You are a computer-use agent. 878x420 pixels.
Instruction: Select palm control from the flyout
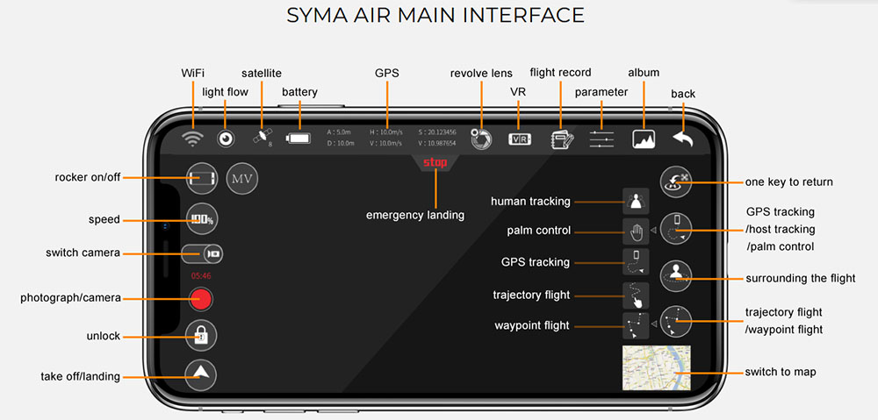click(636, 231)
